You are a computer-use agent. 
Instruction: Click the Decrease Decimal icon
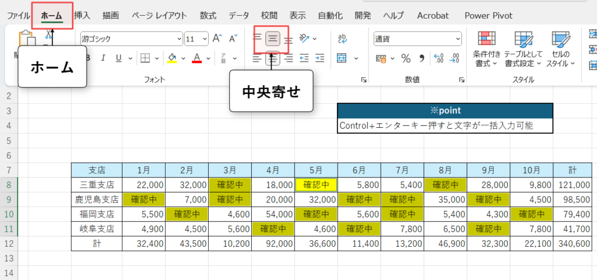tap(455, 58)
